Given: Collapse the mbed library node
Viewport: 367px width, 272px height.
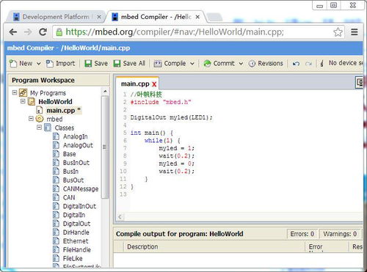Looking at the screenshot, I should (31, 119).
